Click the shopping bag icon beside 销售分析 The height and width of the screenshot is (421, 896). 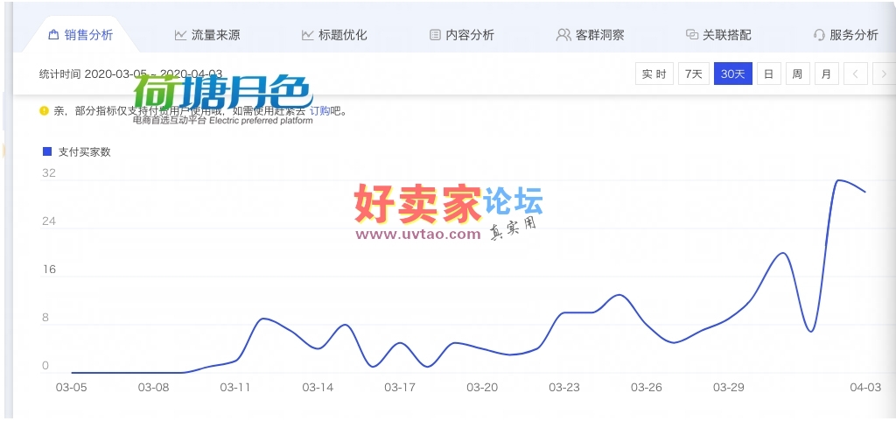point(53,35)
